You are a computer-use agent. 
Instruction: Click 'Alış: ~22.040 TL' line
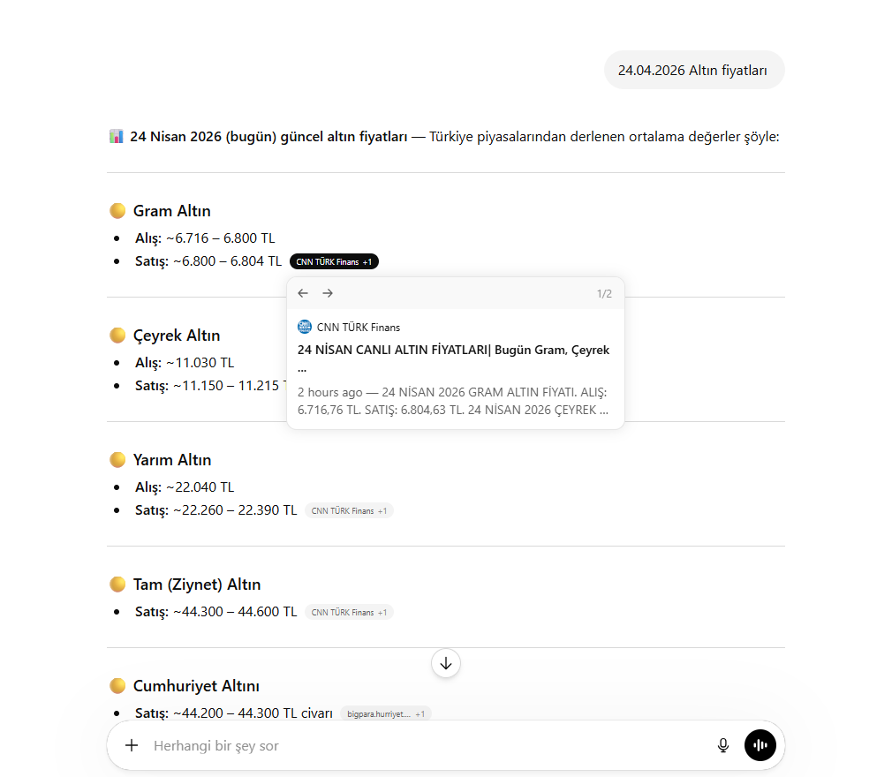click(x=185, y=487)
